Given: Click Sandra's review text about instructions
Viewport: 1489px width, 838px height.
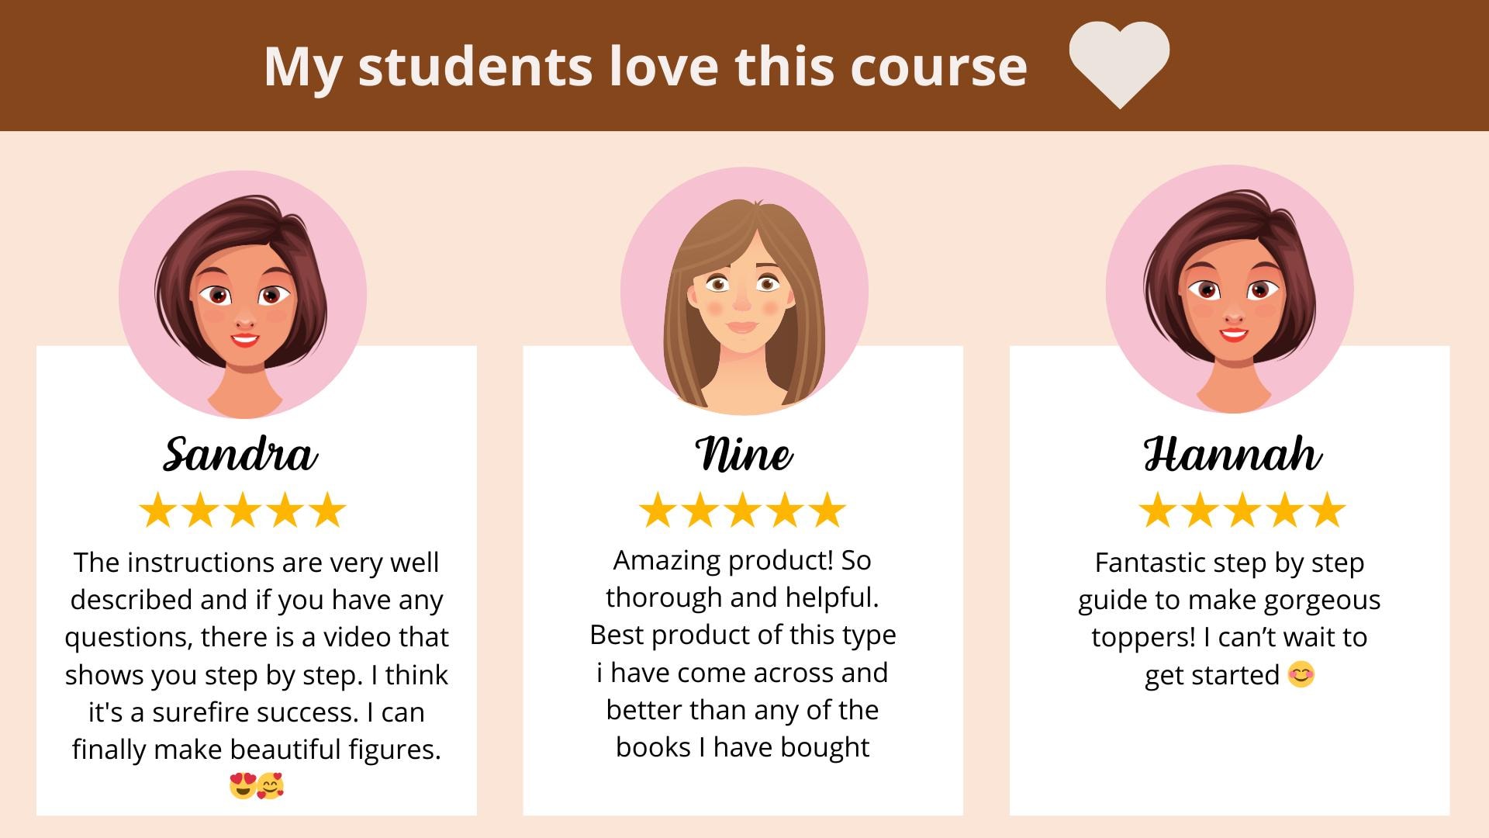Looking at the screenshot, I should pos(257,656).
